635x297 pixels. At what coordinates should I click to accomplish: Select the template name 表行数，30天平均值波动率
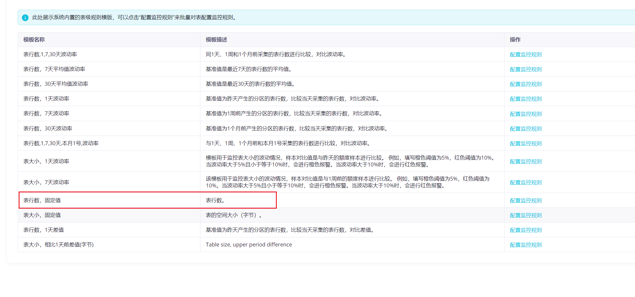pos(56,84)
